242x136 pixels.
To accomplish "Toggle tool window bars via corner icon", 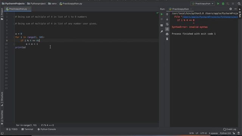I will (x=2, y=133).
